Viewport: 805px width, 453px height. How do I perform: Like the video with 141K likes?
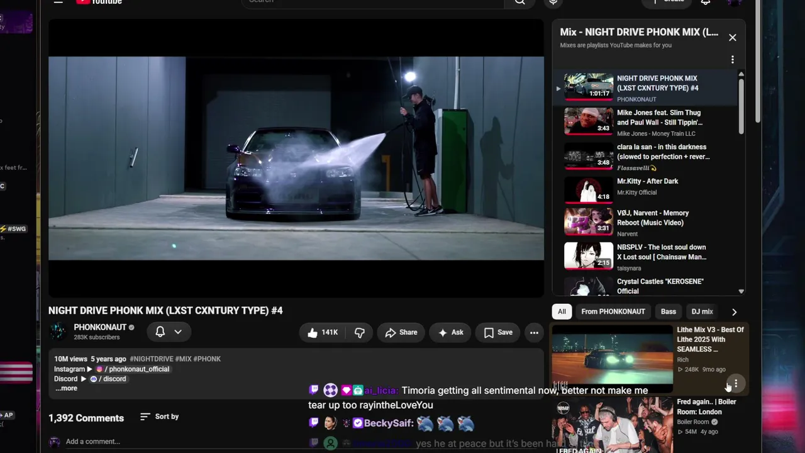[323, 333]
